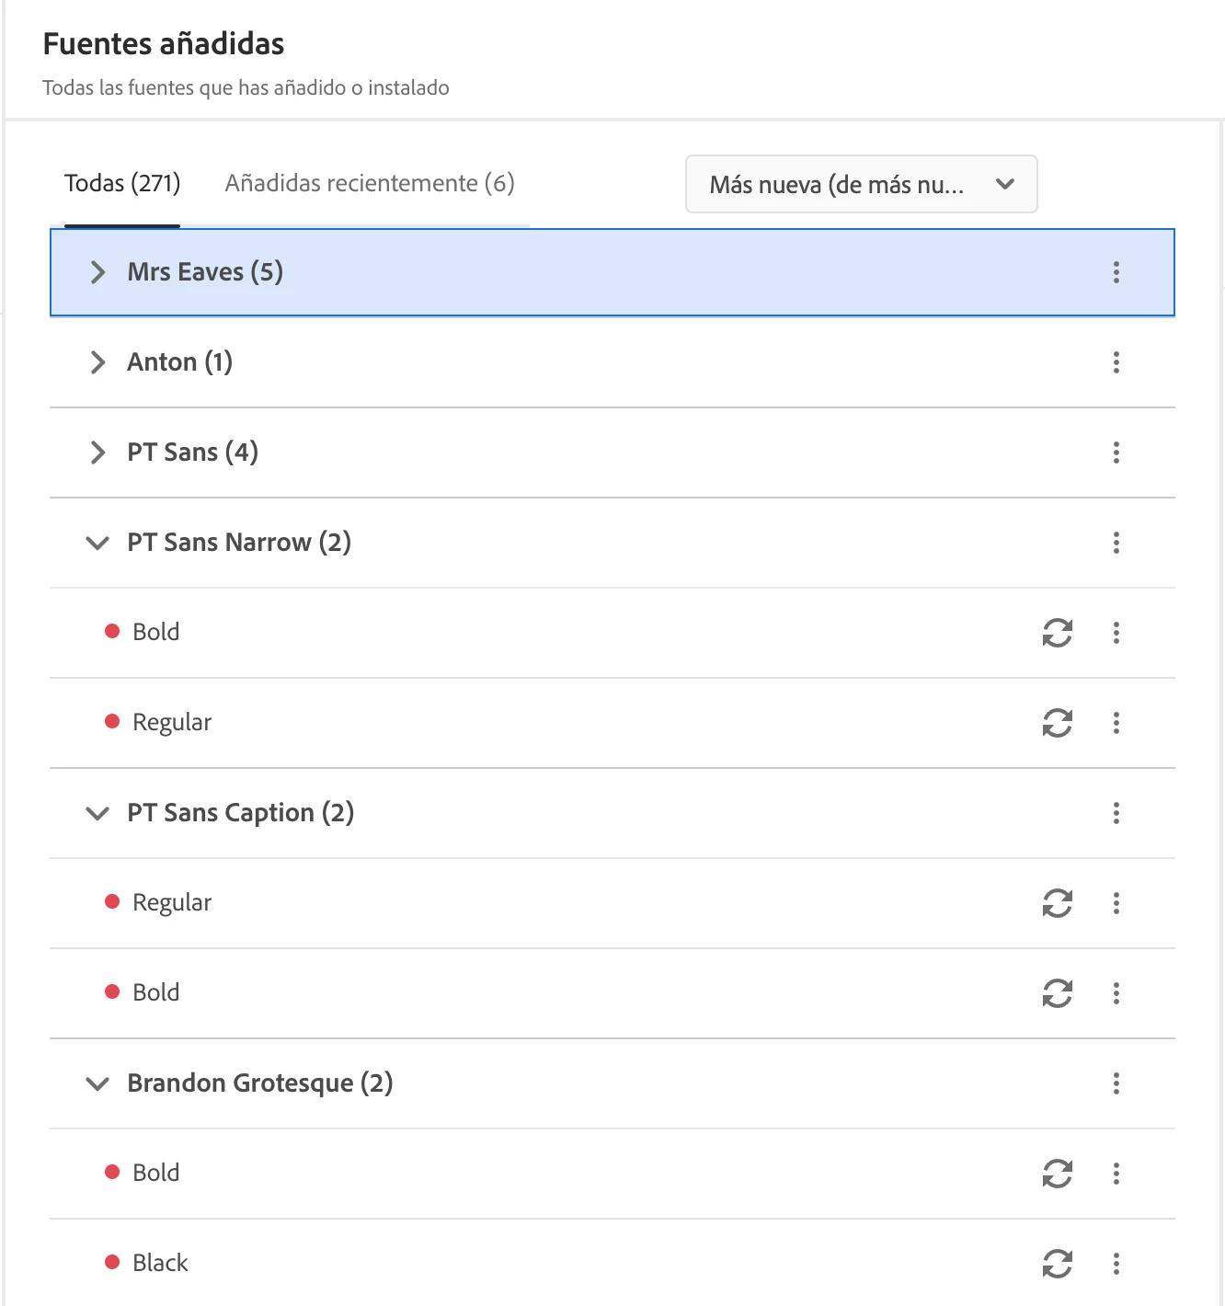This screenshot has width=1225, height=1306.
Task: Open more options menu for Anton family
Action: click(x=1116, y=362)
